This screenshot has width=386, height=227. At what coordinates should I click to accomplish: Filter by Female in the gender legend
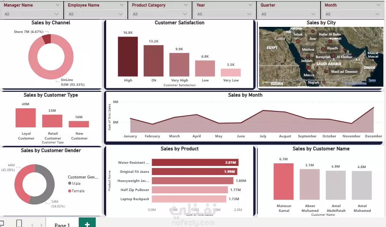coord(76,191)
